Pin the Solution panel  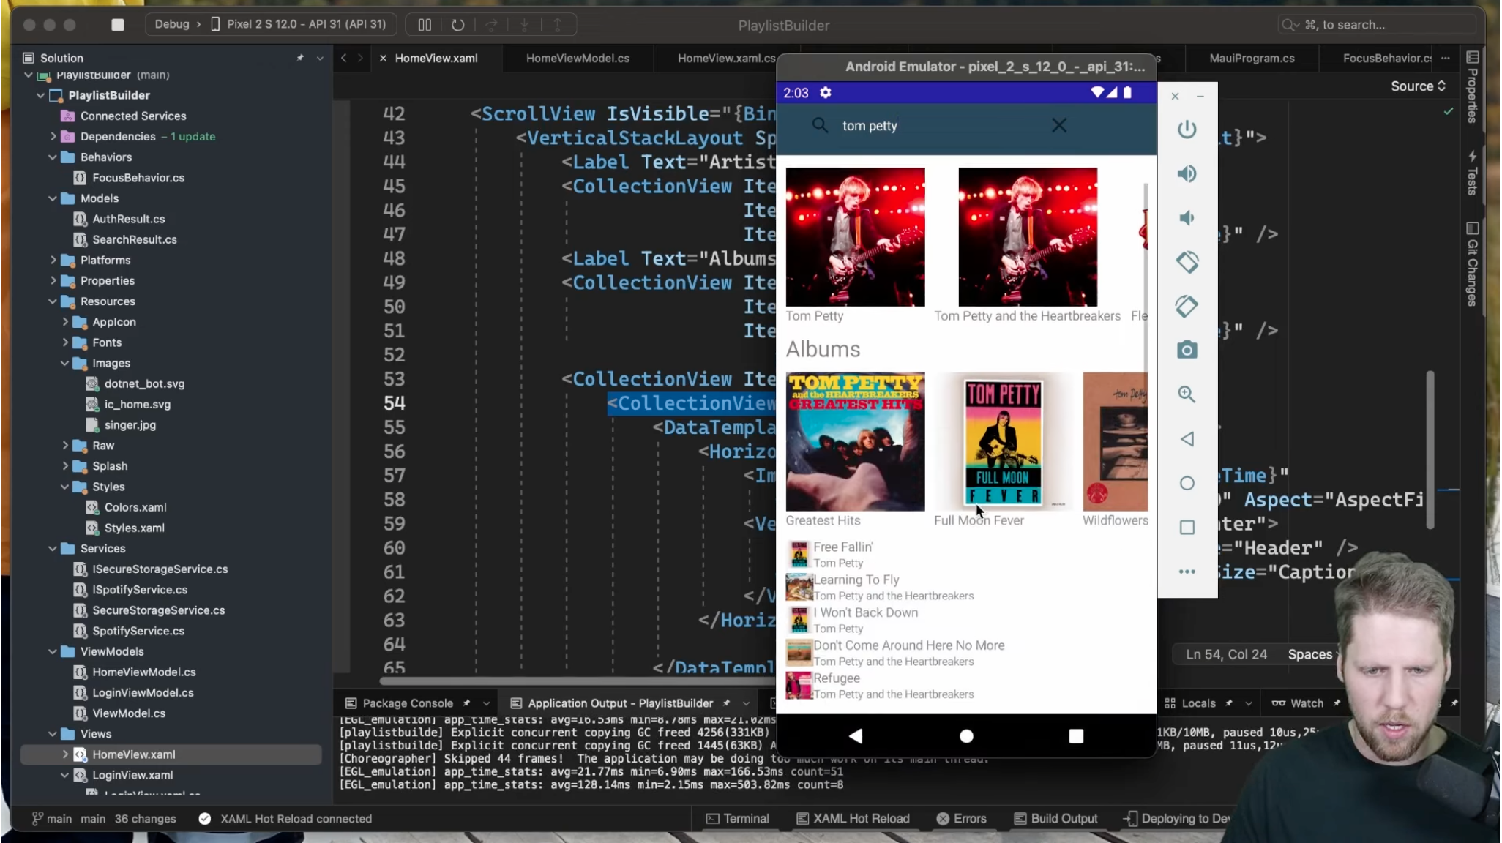click(300, 58)
